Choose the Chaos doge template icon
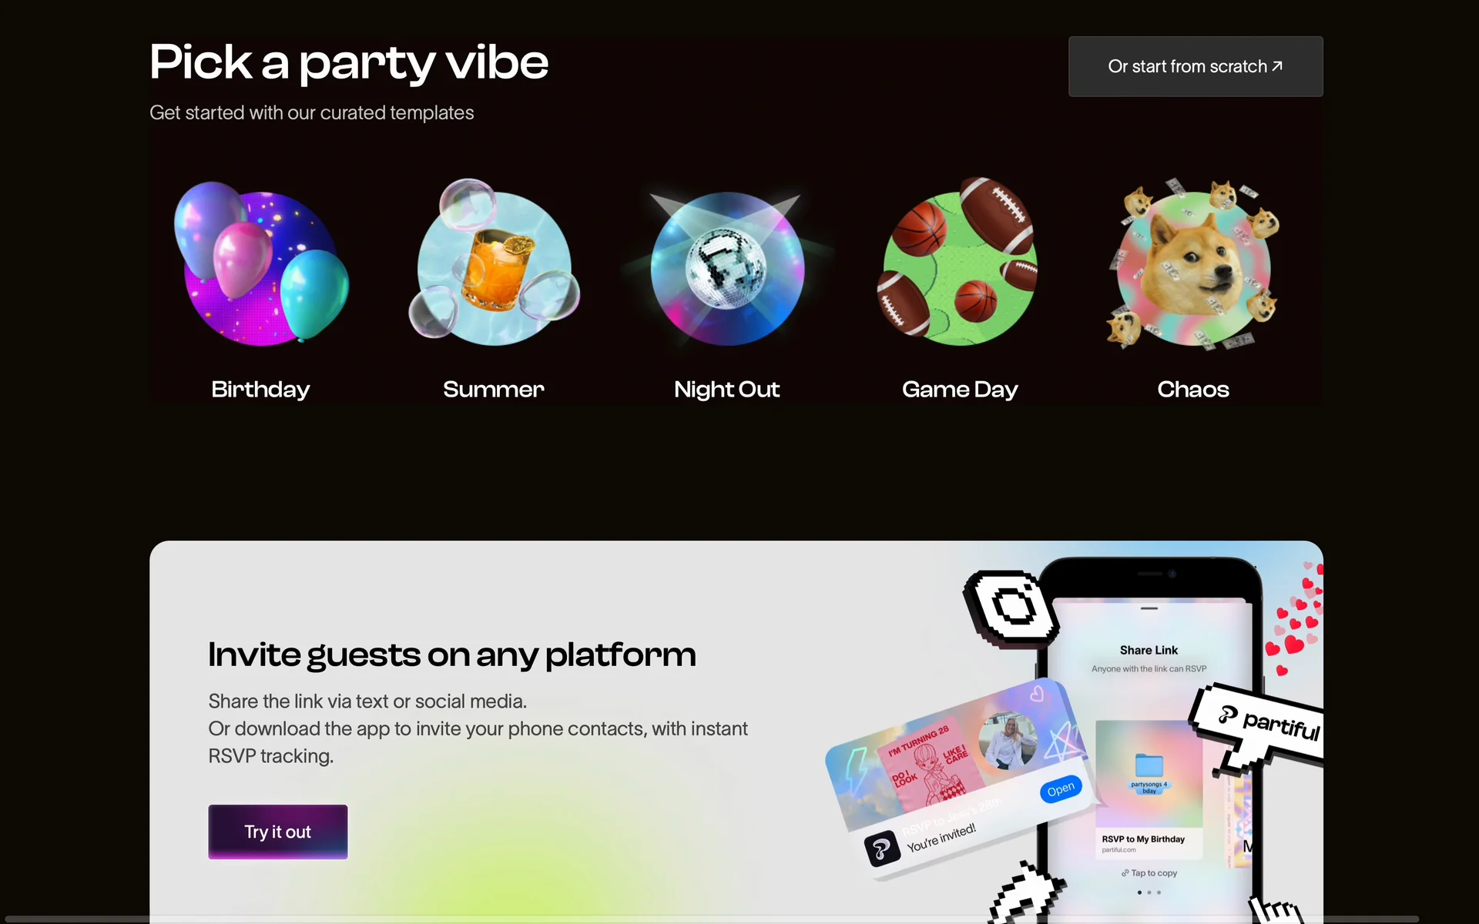Screen dimensions: 1479x924 [x=1193, y=263]
